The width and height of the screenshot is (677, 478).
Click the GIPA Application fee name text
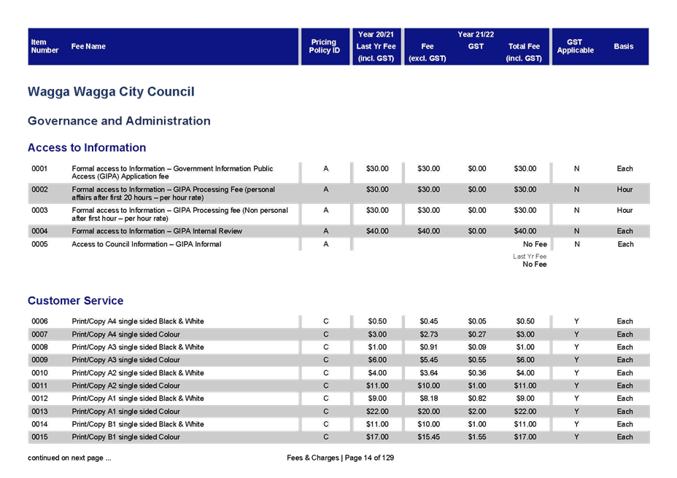click(x=173, y=173)
